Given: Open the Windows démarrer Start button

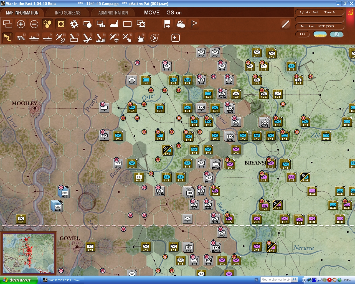Looking at the screenshot, I should [x=19, y=280].
